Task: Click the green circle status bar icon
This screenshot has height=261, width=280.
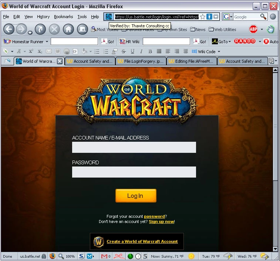Action: (130, 256)
